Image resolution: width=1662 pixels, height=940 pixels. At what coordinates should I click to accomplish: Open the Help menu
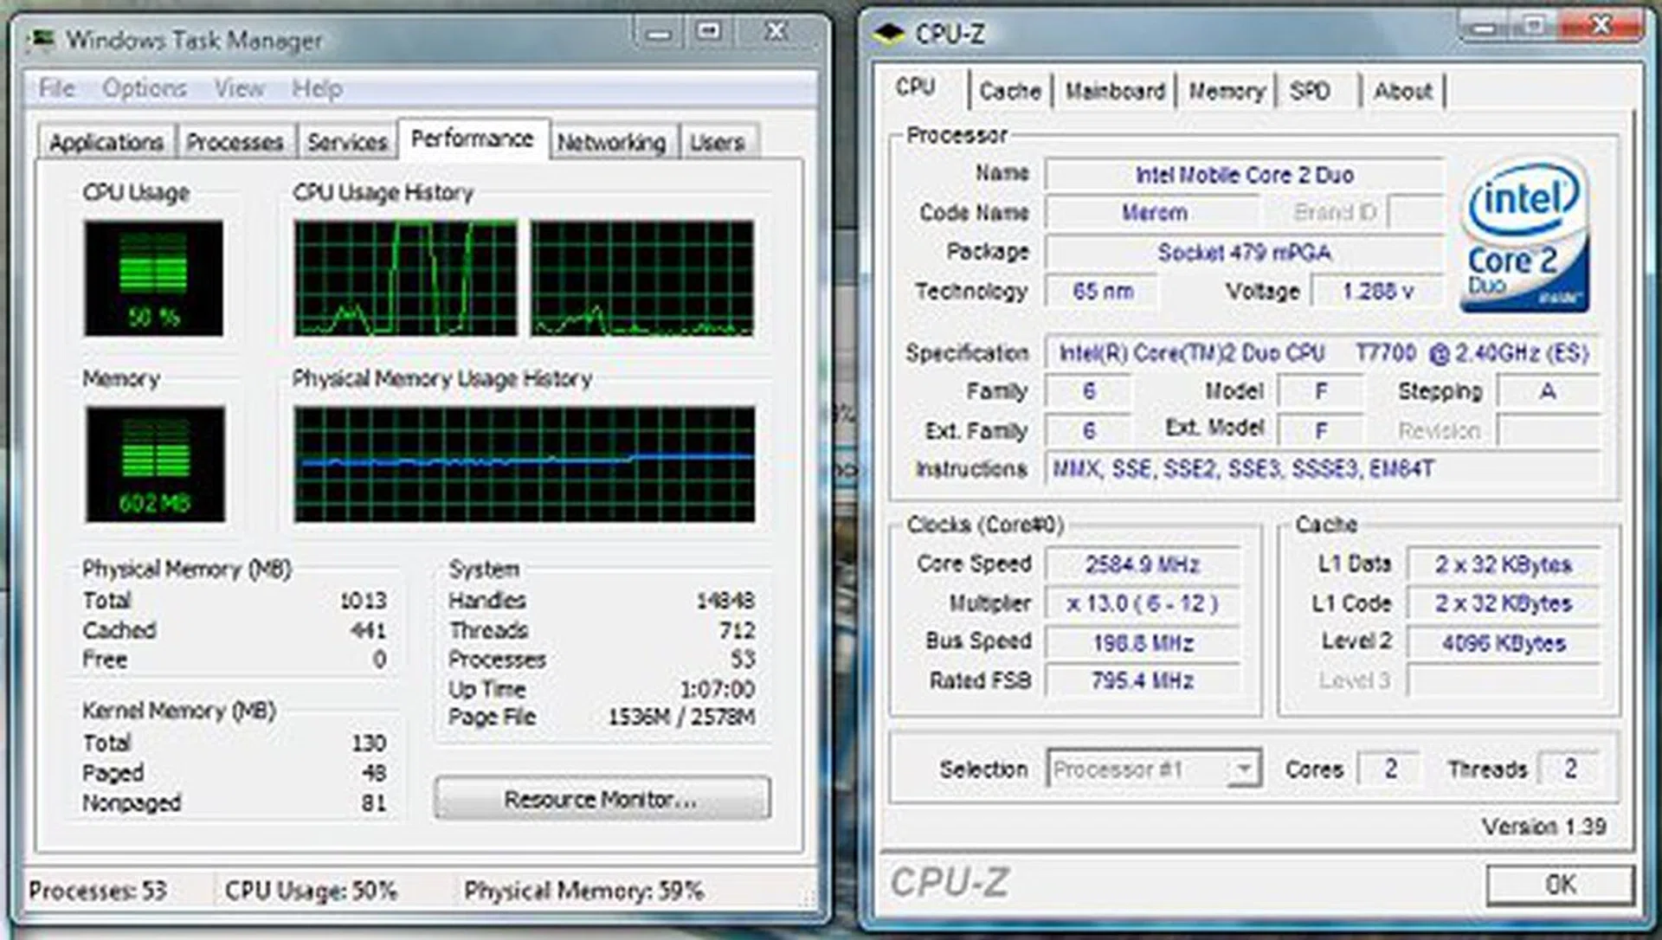pyautogui.click(x=317, y=87)
